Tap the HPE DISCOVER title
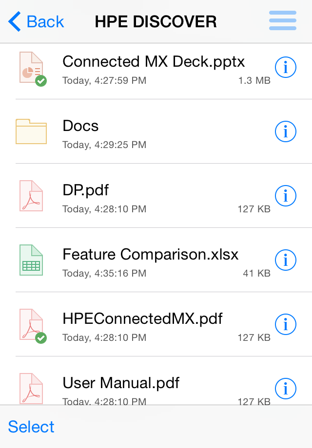The image size is (312, 448). pos(156,22)
